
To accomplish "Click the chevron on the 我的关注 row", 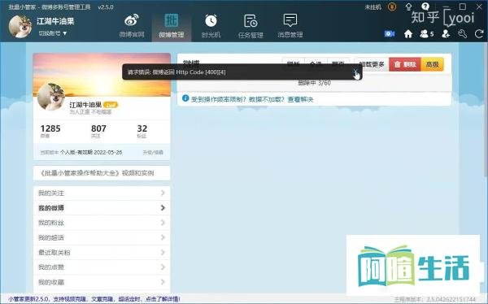I will pos(163,193).
